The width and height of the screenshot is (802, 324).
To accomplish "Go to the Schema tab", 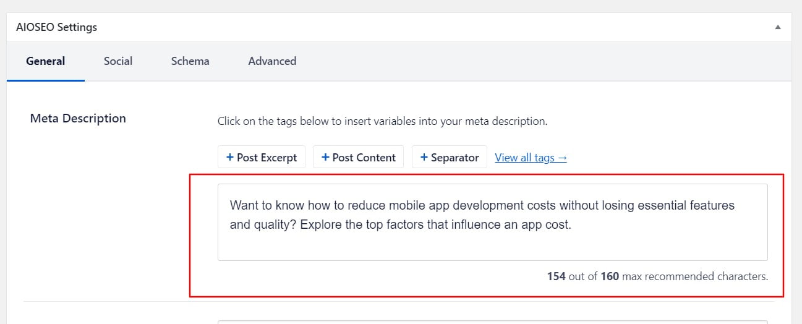I will pos(190,61).
